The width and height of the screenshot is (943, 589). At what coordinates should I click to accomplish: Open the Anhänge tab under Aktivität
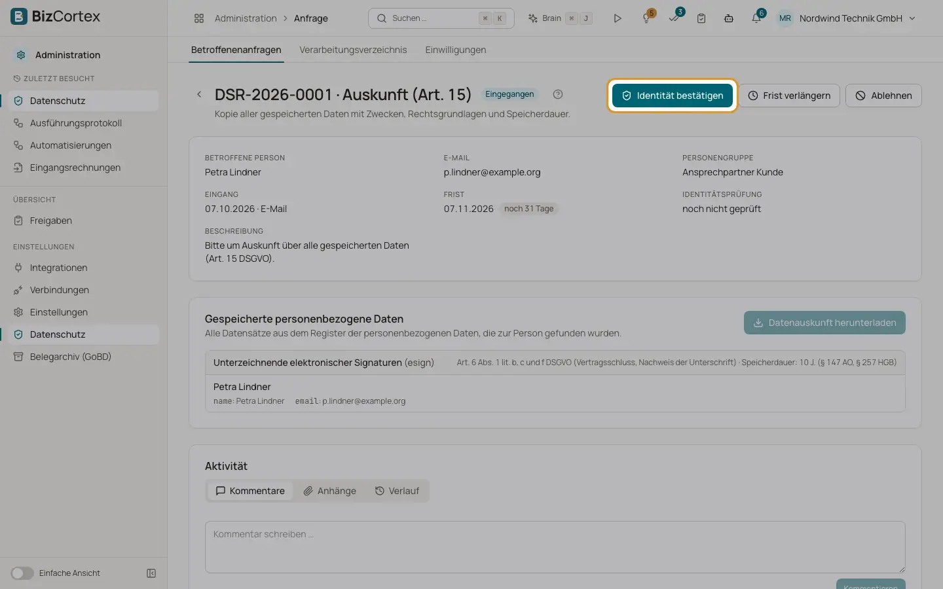point(329,491)
